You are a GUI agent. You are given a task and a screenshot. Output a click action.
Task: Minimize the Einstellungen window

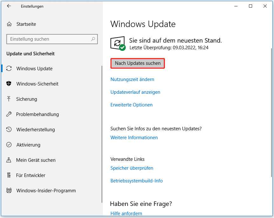coord(236,6)
